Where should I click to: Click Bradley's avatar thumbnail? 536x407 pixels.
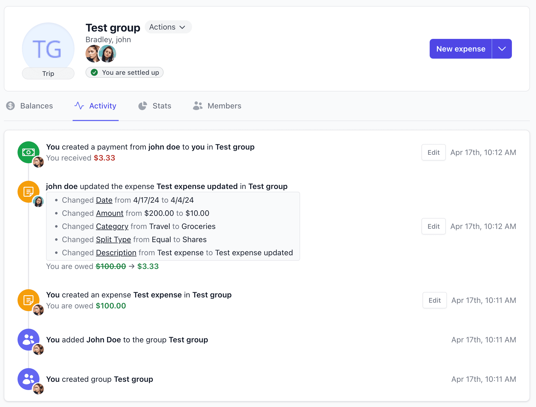coord(93,54)
